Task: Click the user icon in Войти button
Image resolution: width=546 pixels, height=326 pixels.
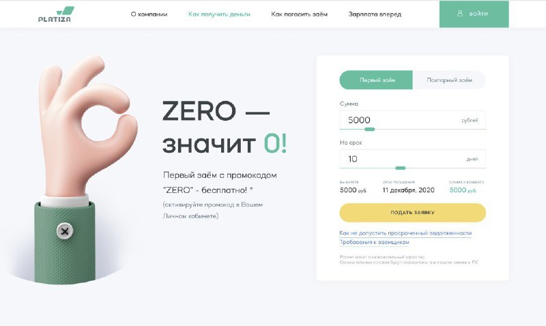Action: point(460,13)
